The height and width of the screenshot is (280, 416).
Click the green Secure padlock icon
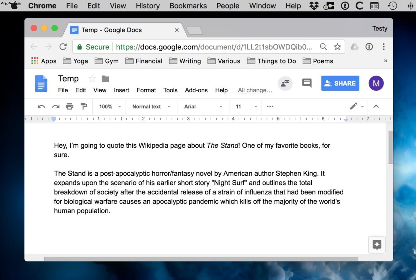tap(79, 47)
